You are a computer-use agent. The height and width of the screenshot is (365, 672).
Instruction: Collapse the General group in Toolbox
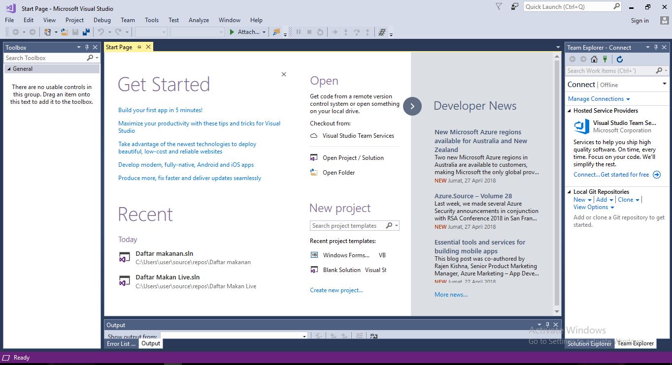tap(8, 69)
